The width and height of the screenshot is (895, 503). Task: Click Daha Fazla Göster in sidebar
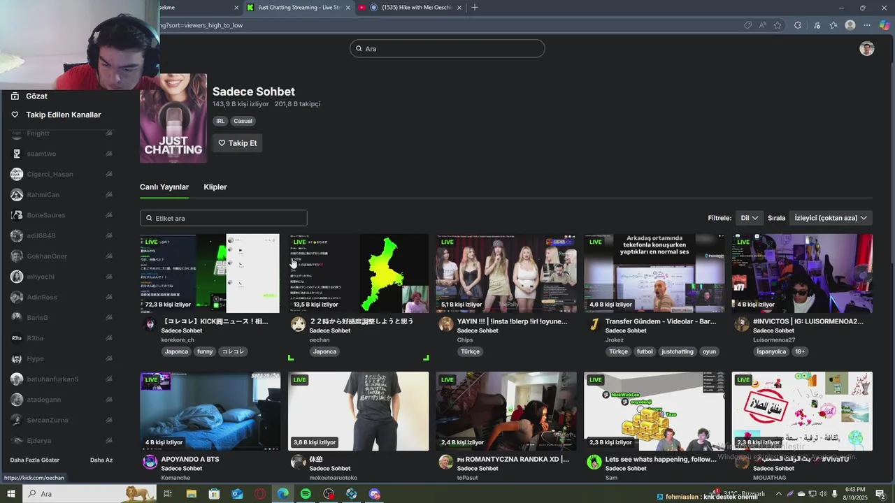[x=35, y=460]
